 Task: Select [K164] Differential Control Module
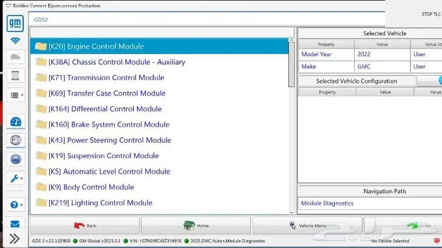pos(159,109)
